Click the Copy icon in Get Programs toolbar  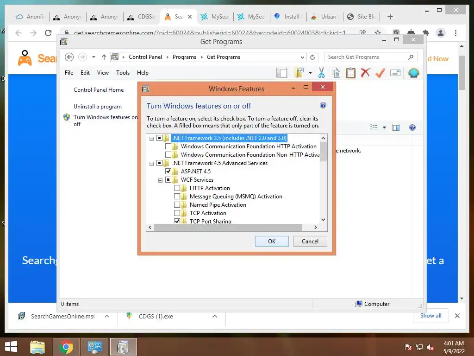coord(336,73)
